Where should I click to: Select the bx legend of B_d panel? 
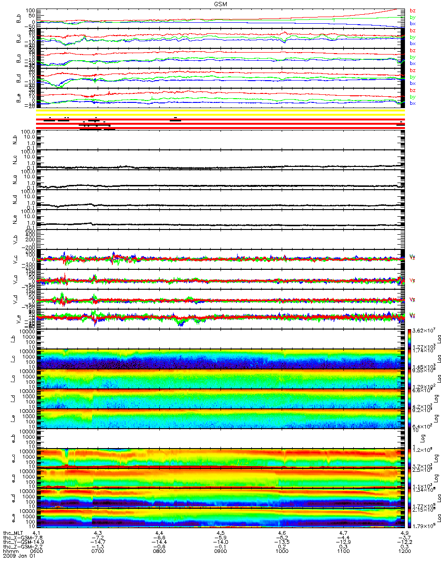(x=413, y=83)
